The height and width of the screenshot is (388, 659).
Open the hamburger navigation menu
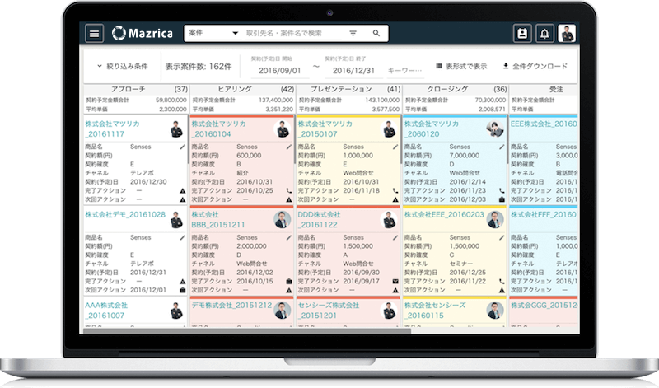(x=94, y=34)
